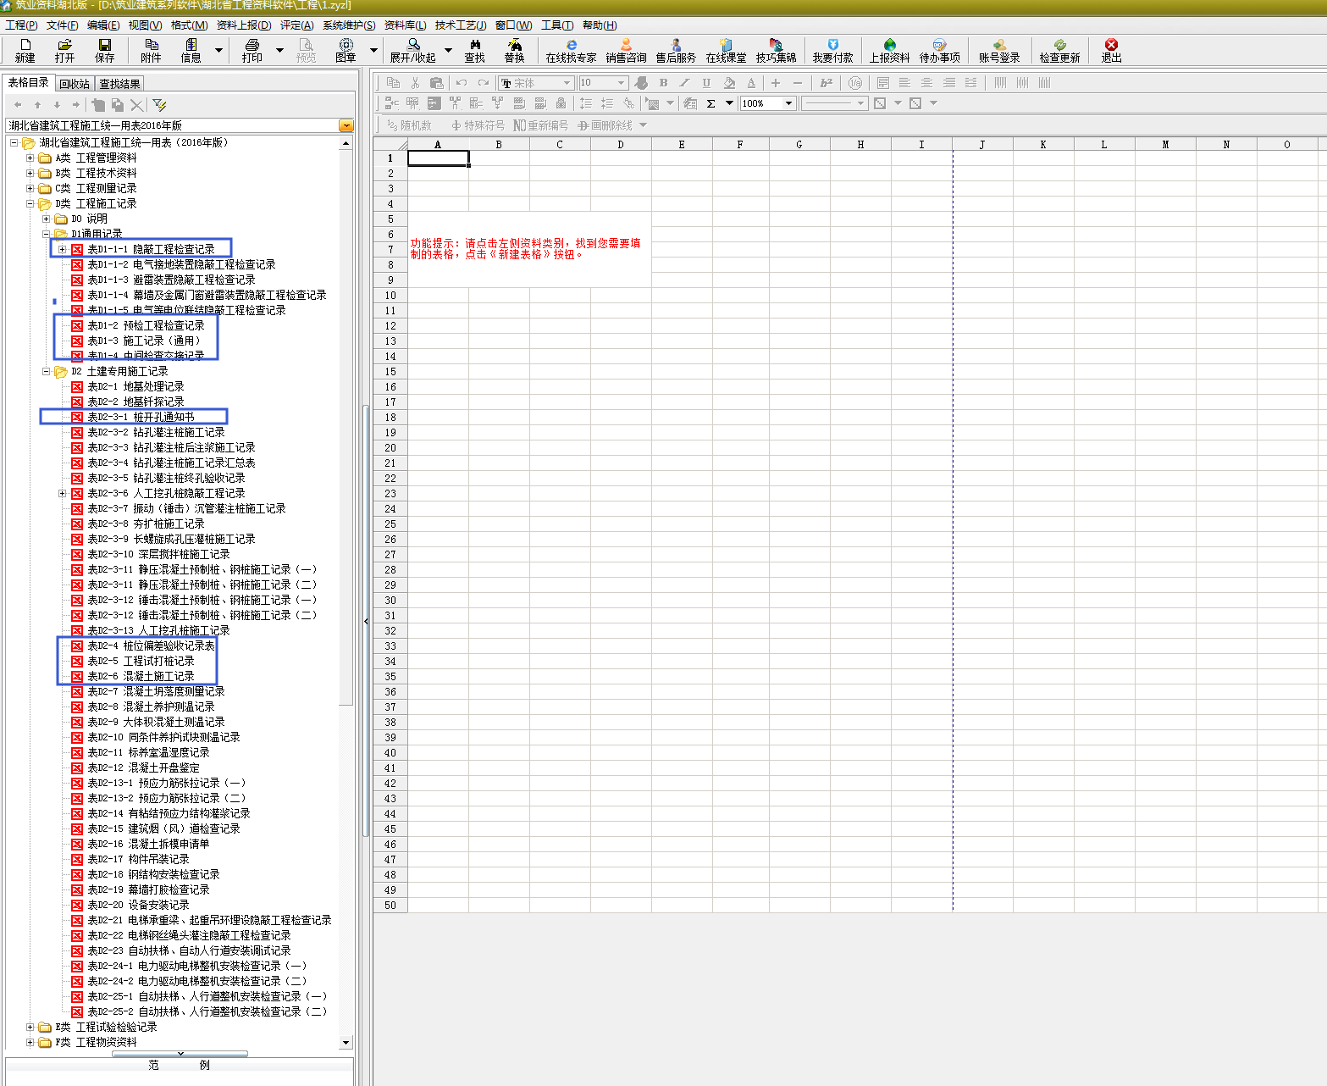Click the filter icon in tree toolbar
1327x1086 pixels.
pyautogui.click(x=159, y=105)
